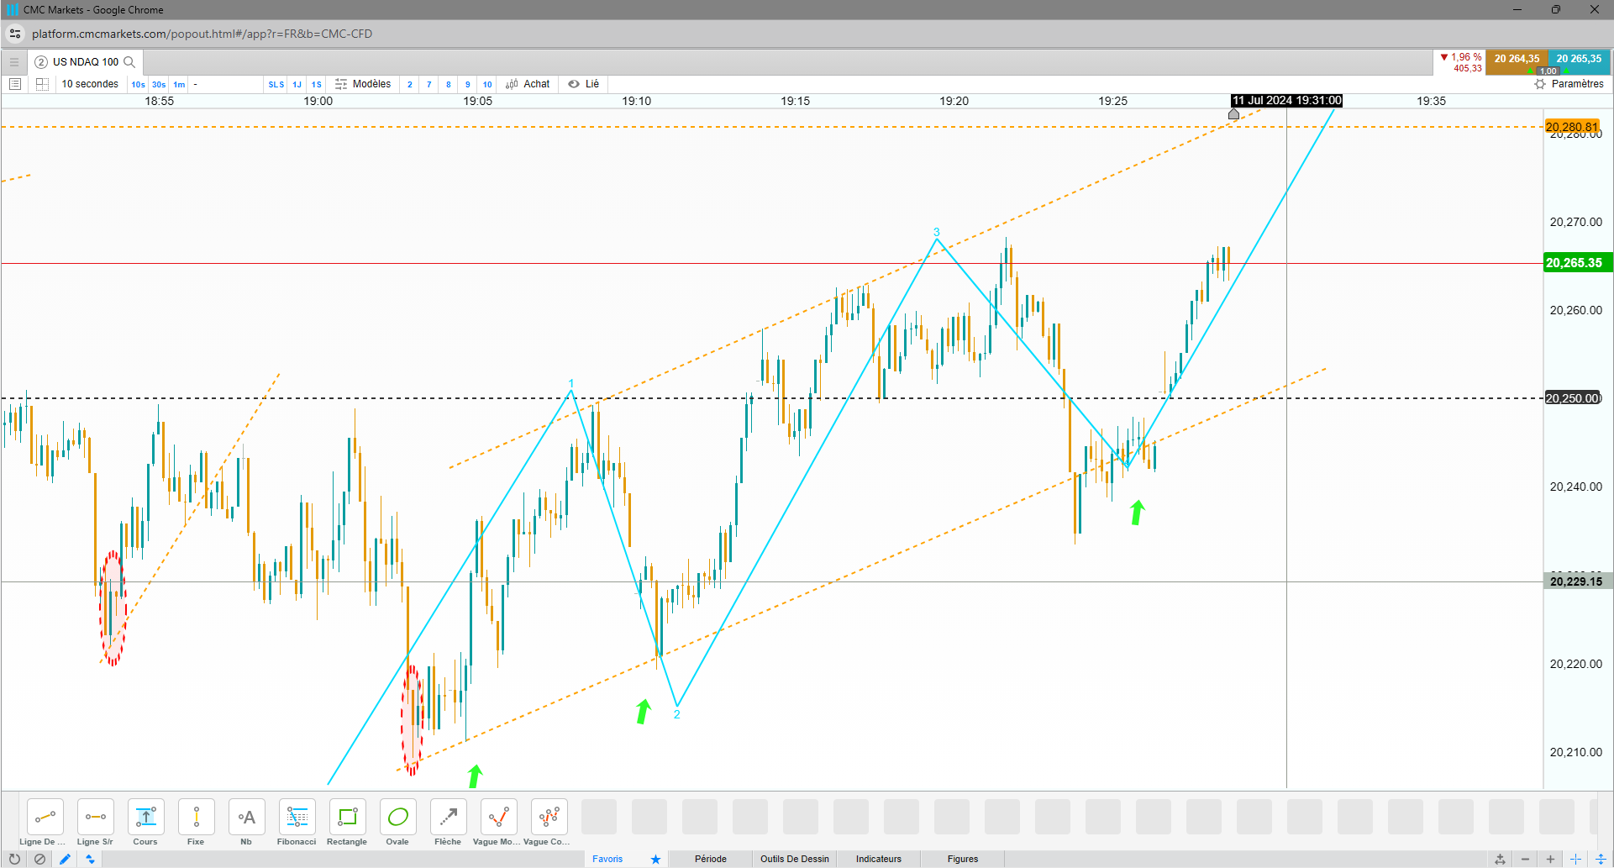The width and height of the screenshot is (1614, 868).
Task: Load template shortcut 7
Action: point(429,84)
